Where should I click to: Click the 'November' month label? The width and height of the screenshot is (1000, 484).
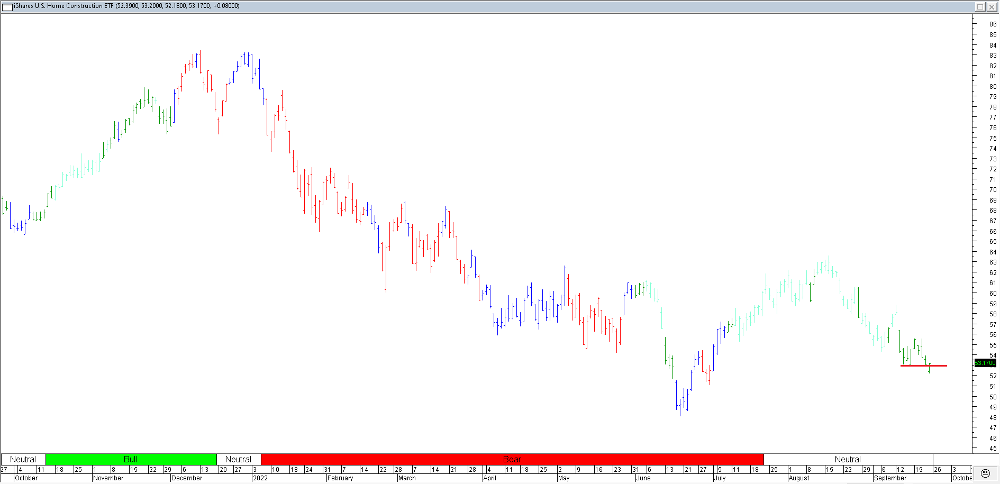coord(108,478)
